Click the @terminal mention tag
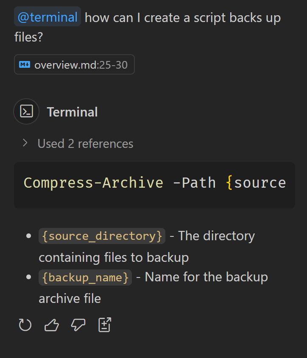Screen dimensions: 307x358 47,17
